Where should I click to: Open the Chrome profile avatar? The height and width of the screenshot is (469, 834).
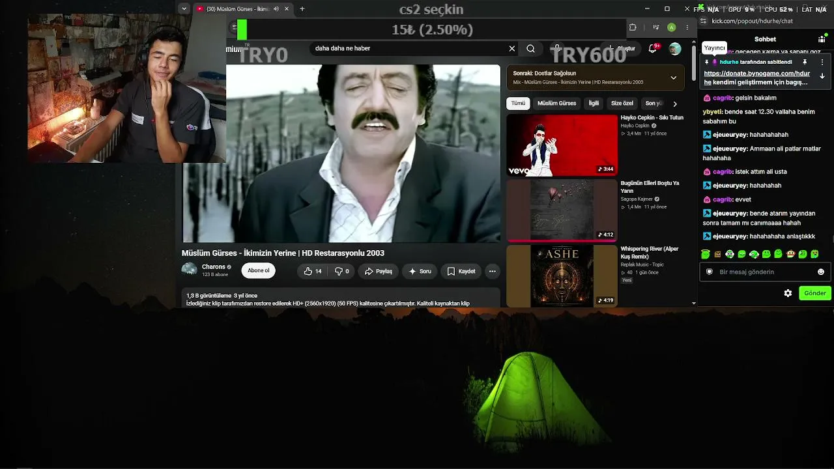(671, 27)
